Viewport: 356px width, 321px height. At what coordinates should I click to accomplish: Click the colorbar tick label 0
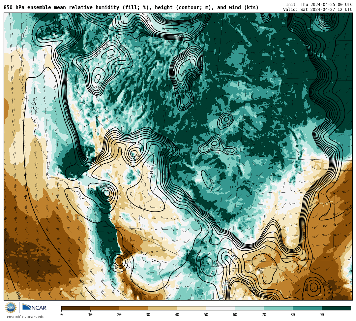click(x=62, y=315)
